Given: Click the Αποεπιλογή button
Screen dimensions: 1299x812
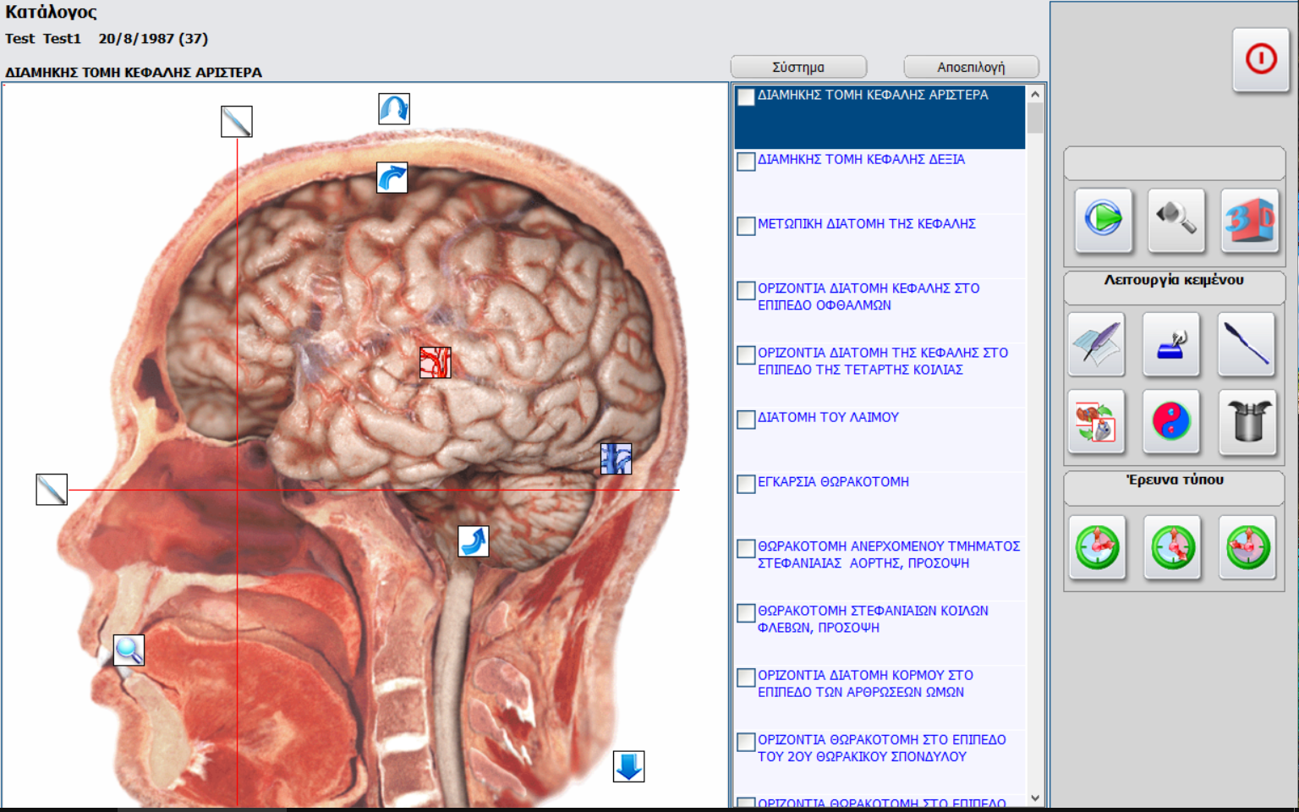Looking at the screenshot, I should pyautogui.click(x=971, y=67).
